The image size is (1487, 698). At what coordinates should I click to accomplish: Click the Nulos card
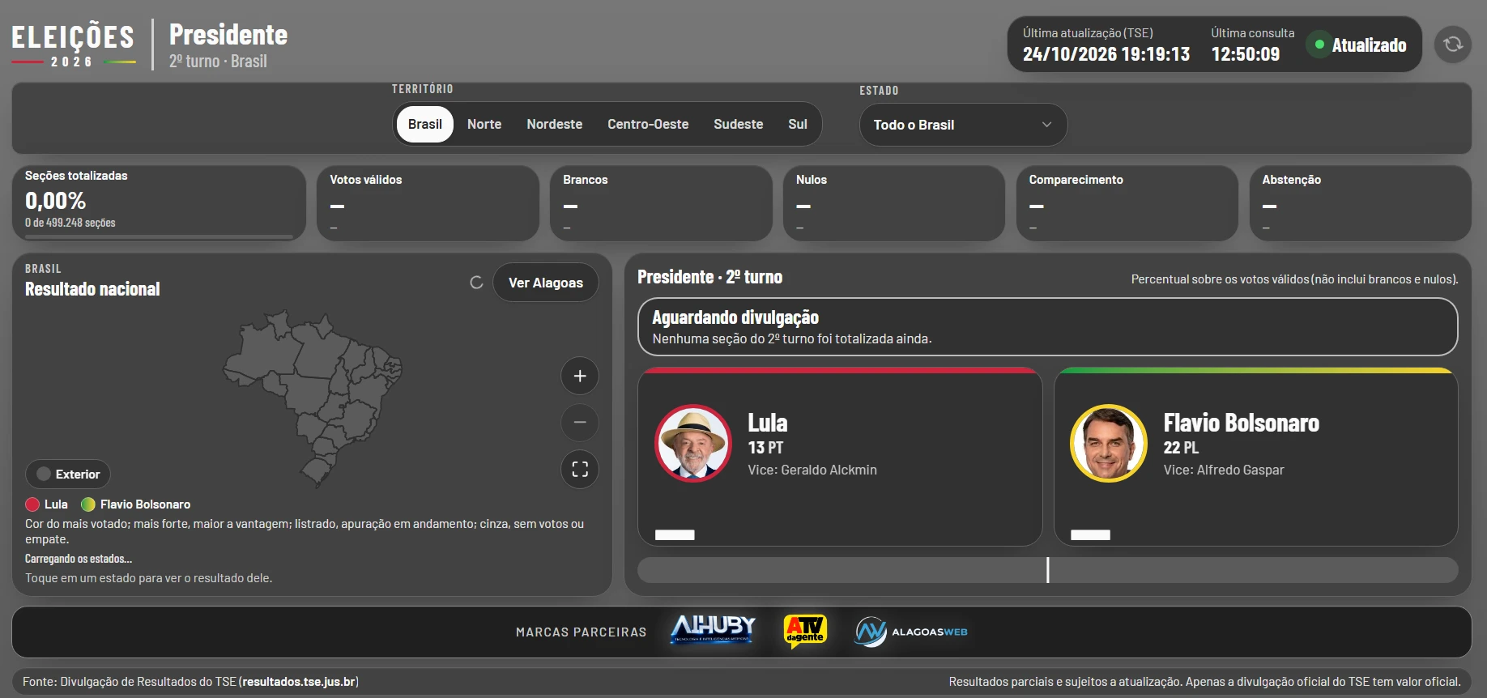894,203
